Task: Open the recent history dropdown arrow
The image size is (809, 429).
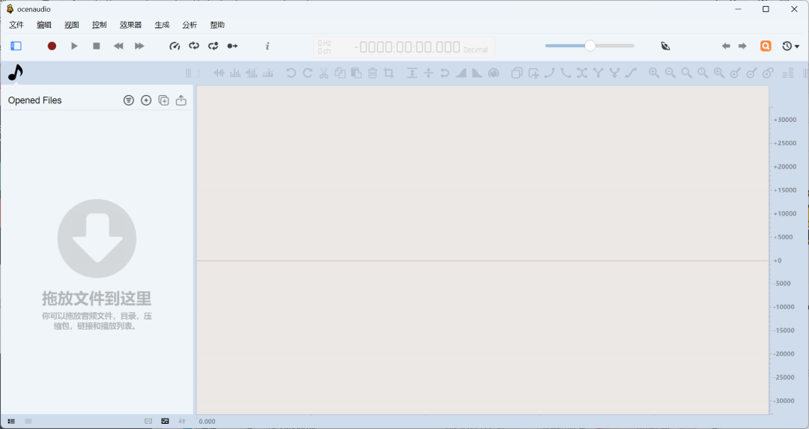Action: click(797, 46)
